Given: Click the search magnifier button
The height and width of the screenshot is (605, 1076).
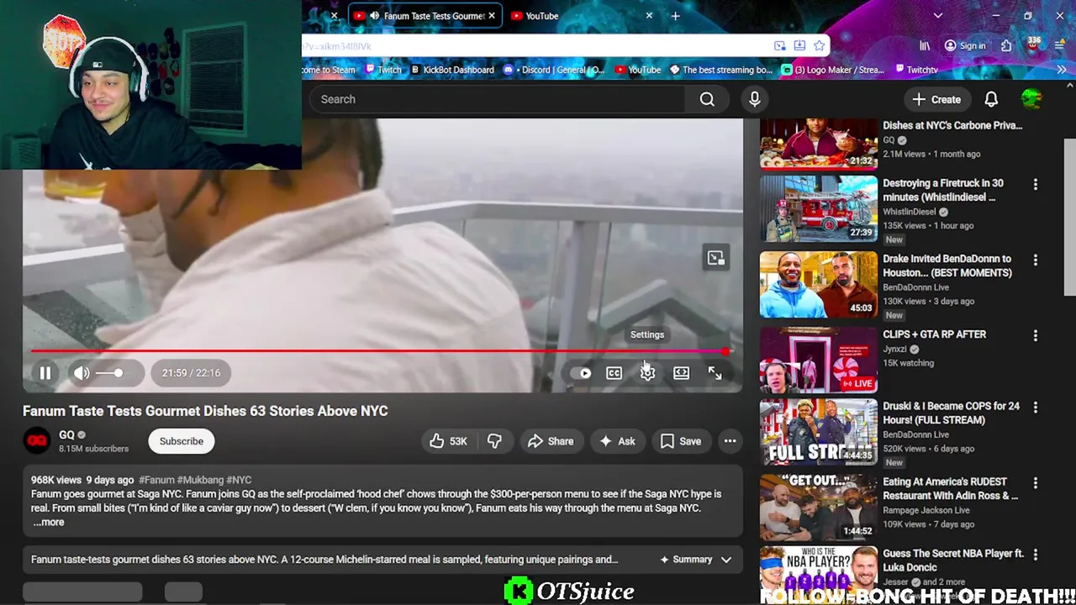Looking at the screenshot, I should pos(707,99).
